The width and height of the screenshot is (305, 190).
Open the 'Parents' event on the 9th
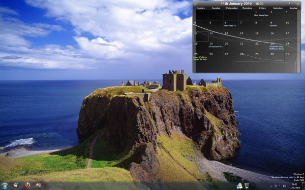[273, 26]
